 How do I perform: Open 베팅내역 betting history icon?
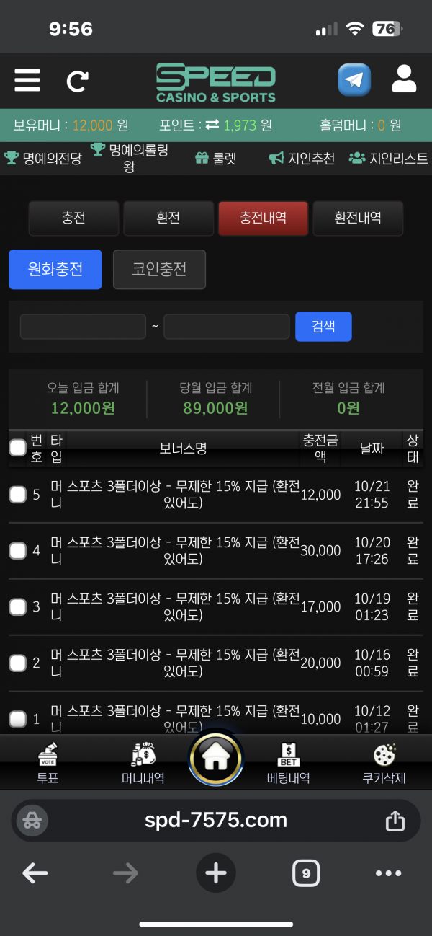point(288,756)
